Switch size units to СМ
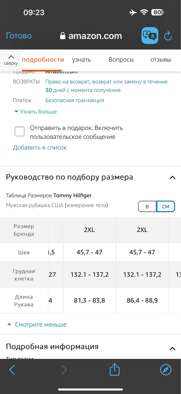This screenshot has width=181, height=394. [x=165, y=207]
